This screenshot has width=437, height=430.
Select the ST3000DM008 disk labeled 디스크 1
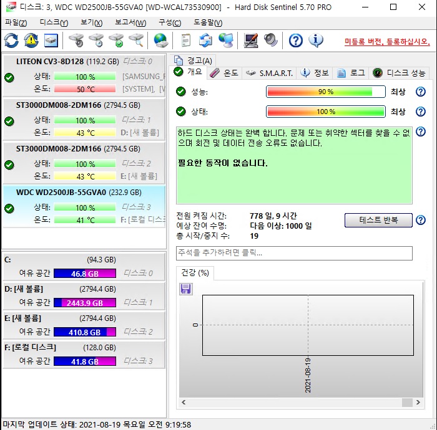tap(84, 119)
